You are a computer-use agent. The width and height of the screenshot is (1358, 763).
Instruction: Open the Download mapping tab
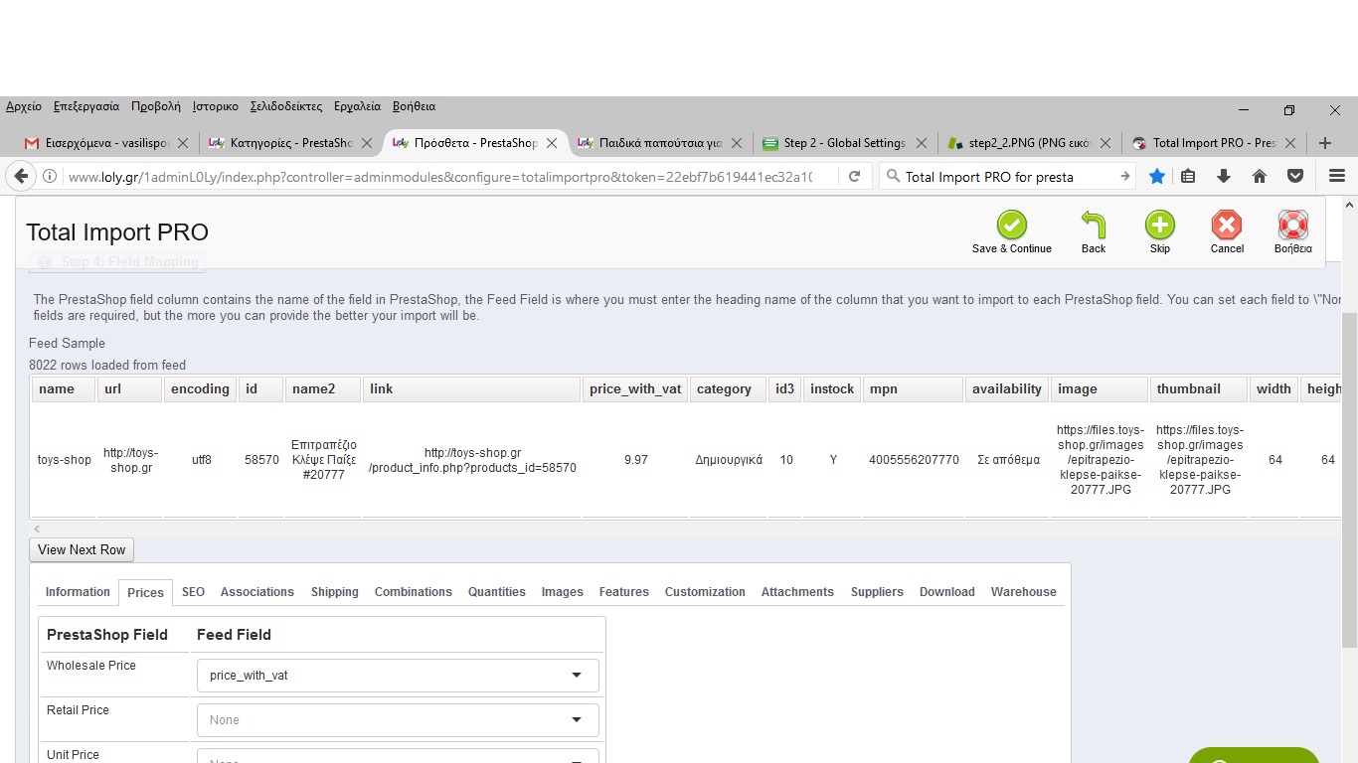coord(947,592)
